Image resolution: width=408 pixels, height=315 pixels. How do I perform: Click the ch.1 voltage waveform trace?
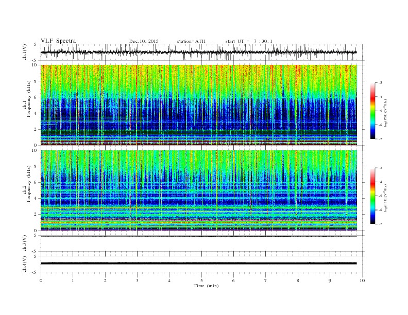click(x=198, y=52)
